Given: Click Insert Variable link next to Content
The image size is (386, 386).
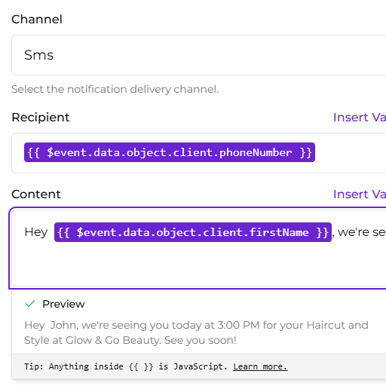Looking at the screenshot, I should pos(360,195).
